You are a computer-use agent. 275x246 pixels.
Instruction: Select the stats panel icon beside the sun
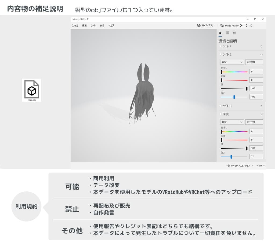(227, 33)
